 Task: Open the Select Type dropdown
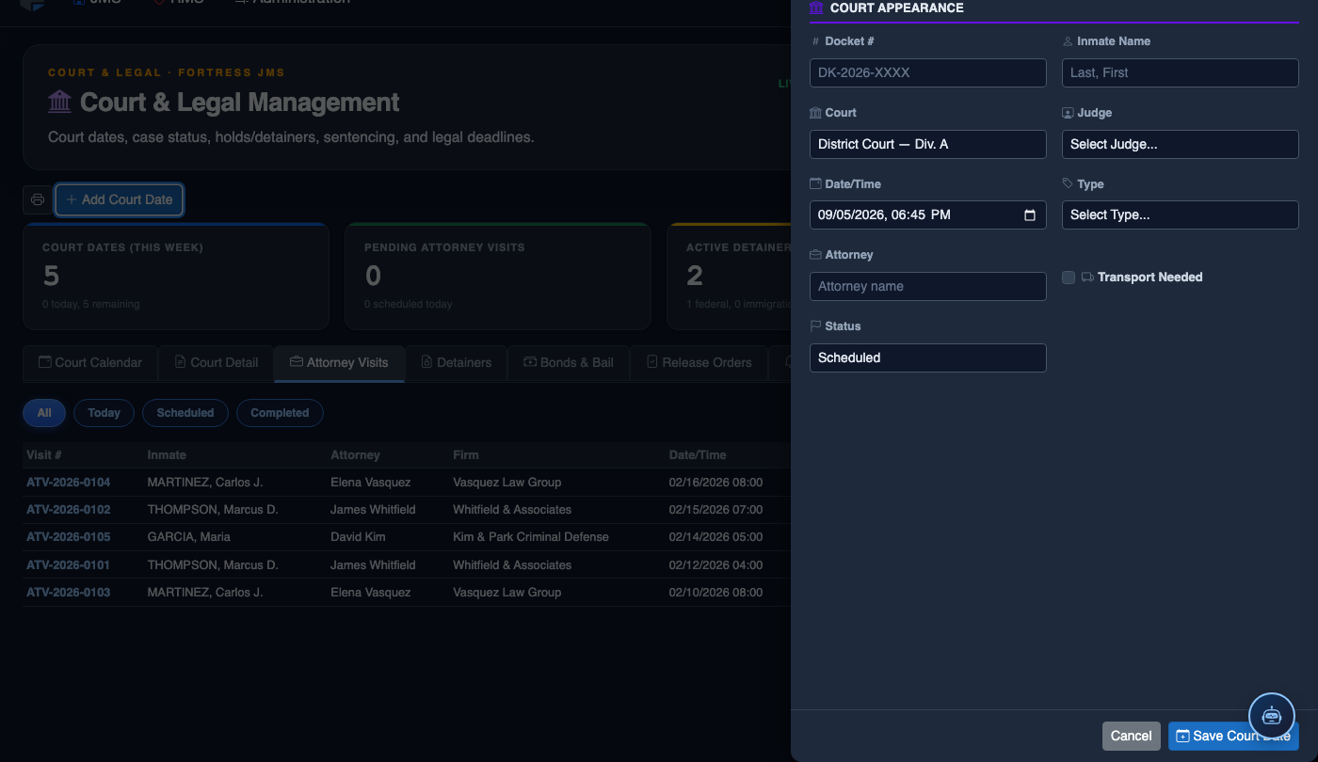[1180, 214]
